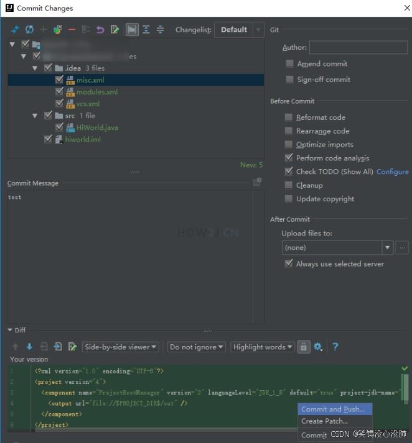Uncheck modules.xml file checkbox

pyautogui.click(x=59, y=91)
